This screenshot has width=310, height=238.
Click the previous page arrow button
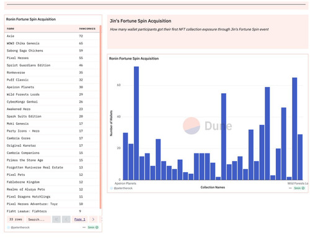pos(66,219)
